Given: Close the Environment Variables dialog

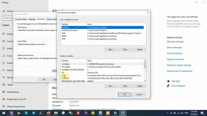Looking at the screenshot, I should tap(148, 13).
